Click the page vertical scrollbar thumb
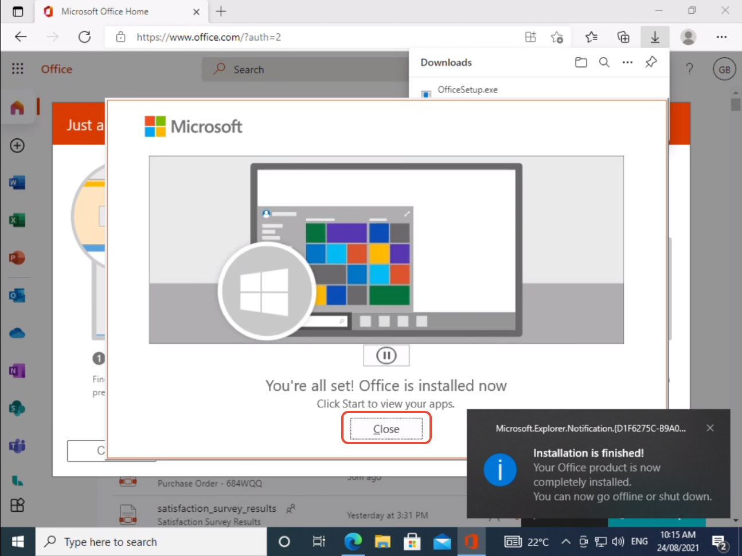This screenshot has width=742, height=556. coord(736,104)
